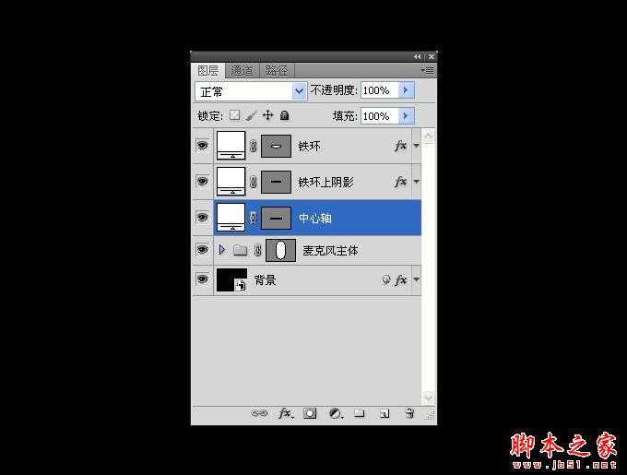Viewport: 627px width, 475px height.
Task: Select the 中心轴 vector mask thumbnail
Action: (x=276, y=218)
